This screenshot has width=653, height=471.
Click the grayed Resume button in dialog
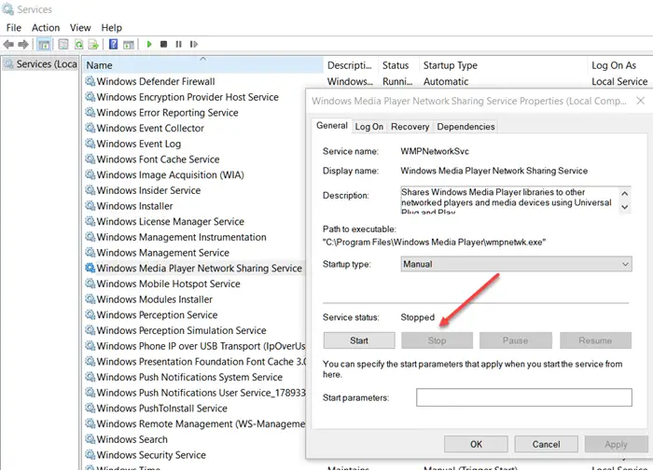coord(595,340)
